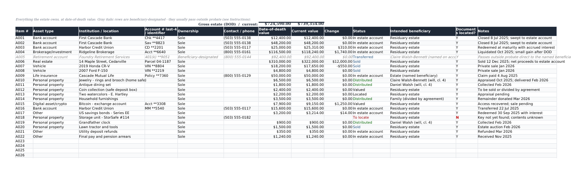Select 'Estate (named beneficiary)' cell
This screenshot has height=170, width=583.
(423, 75)
